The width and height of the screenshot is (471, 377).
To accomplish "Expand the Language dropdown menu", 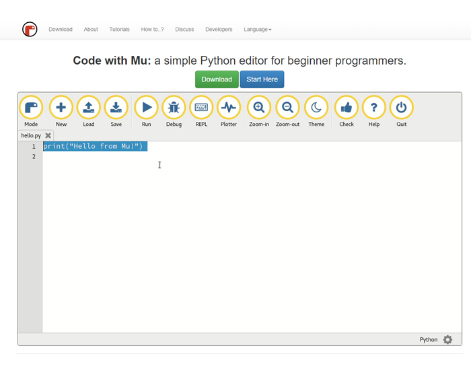I will point(257,30).
